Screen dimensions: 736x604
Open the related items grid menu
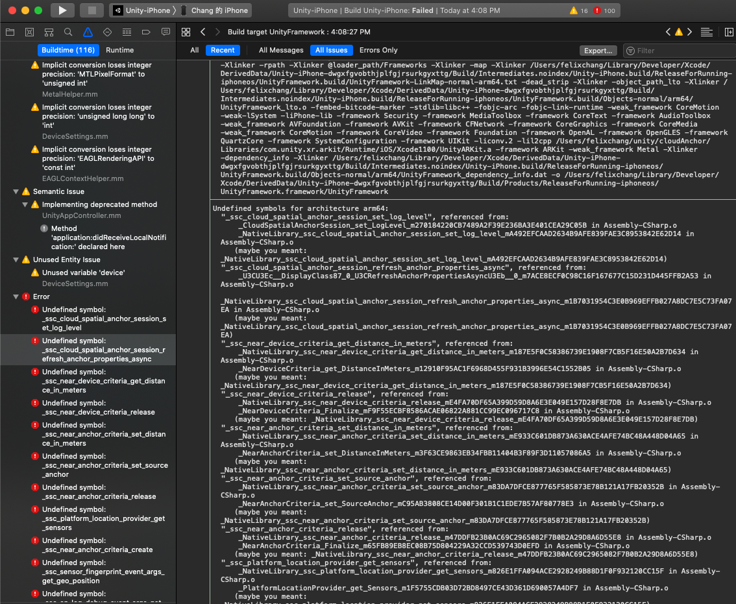(186, 32)
